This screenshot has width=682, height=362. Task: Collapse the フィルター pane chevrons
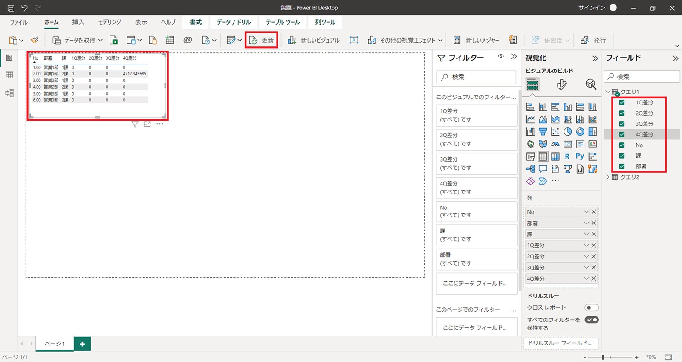(x=514, y=57)
